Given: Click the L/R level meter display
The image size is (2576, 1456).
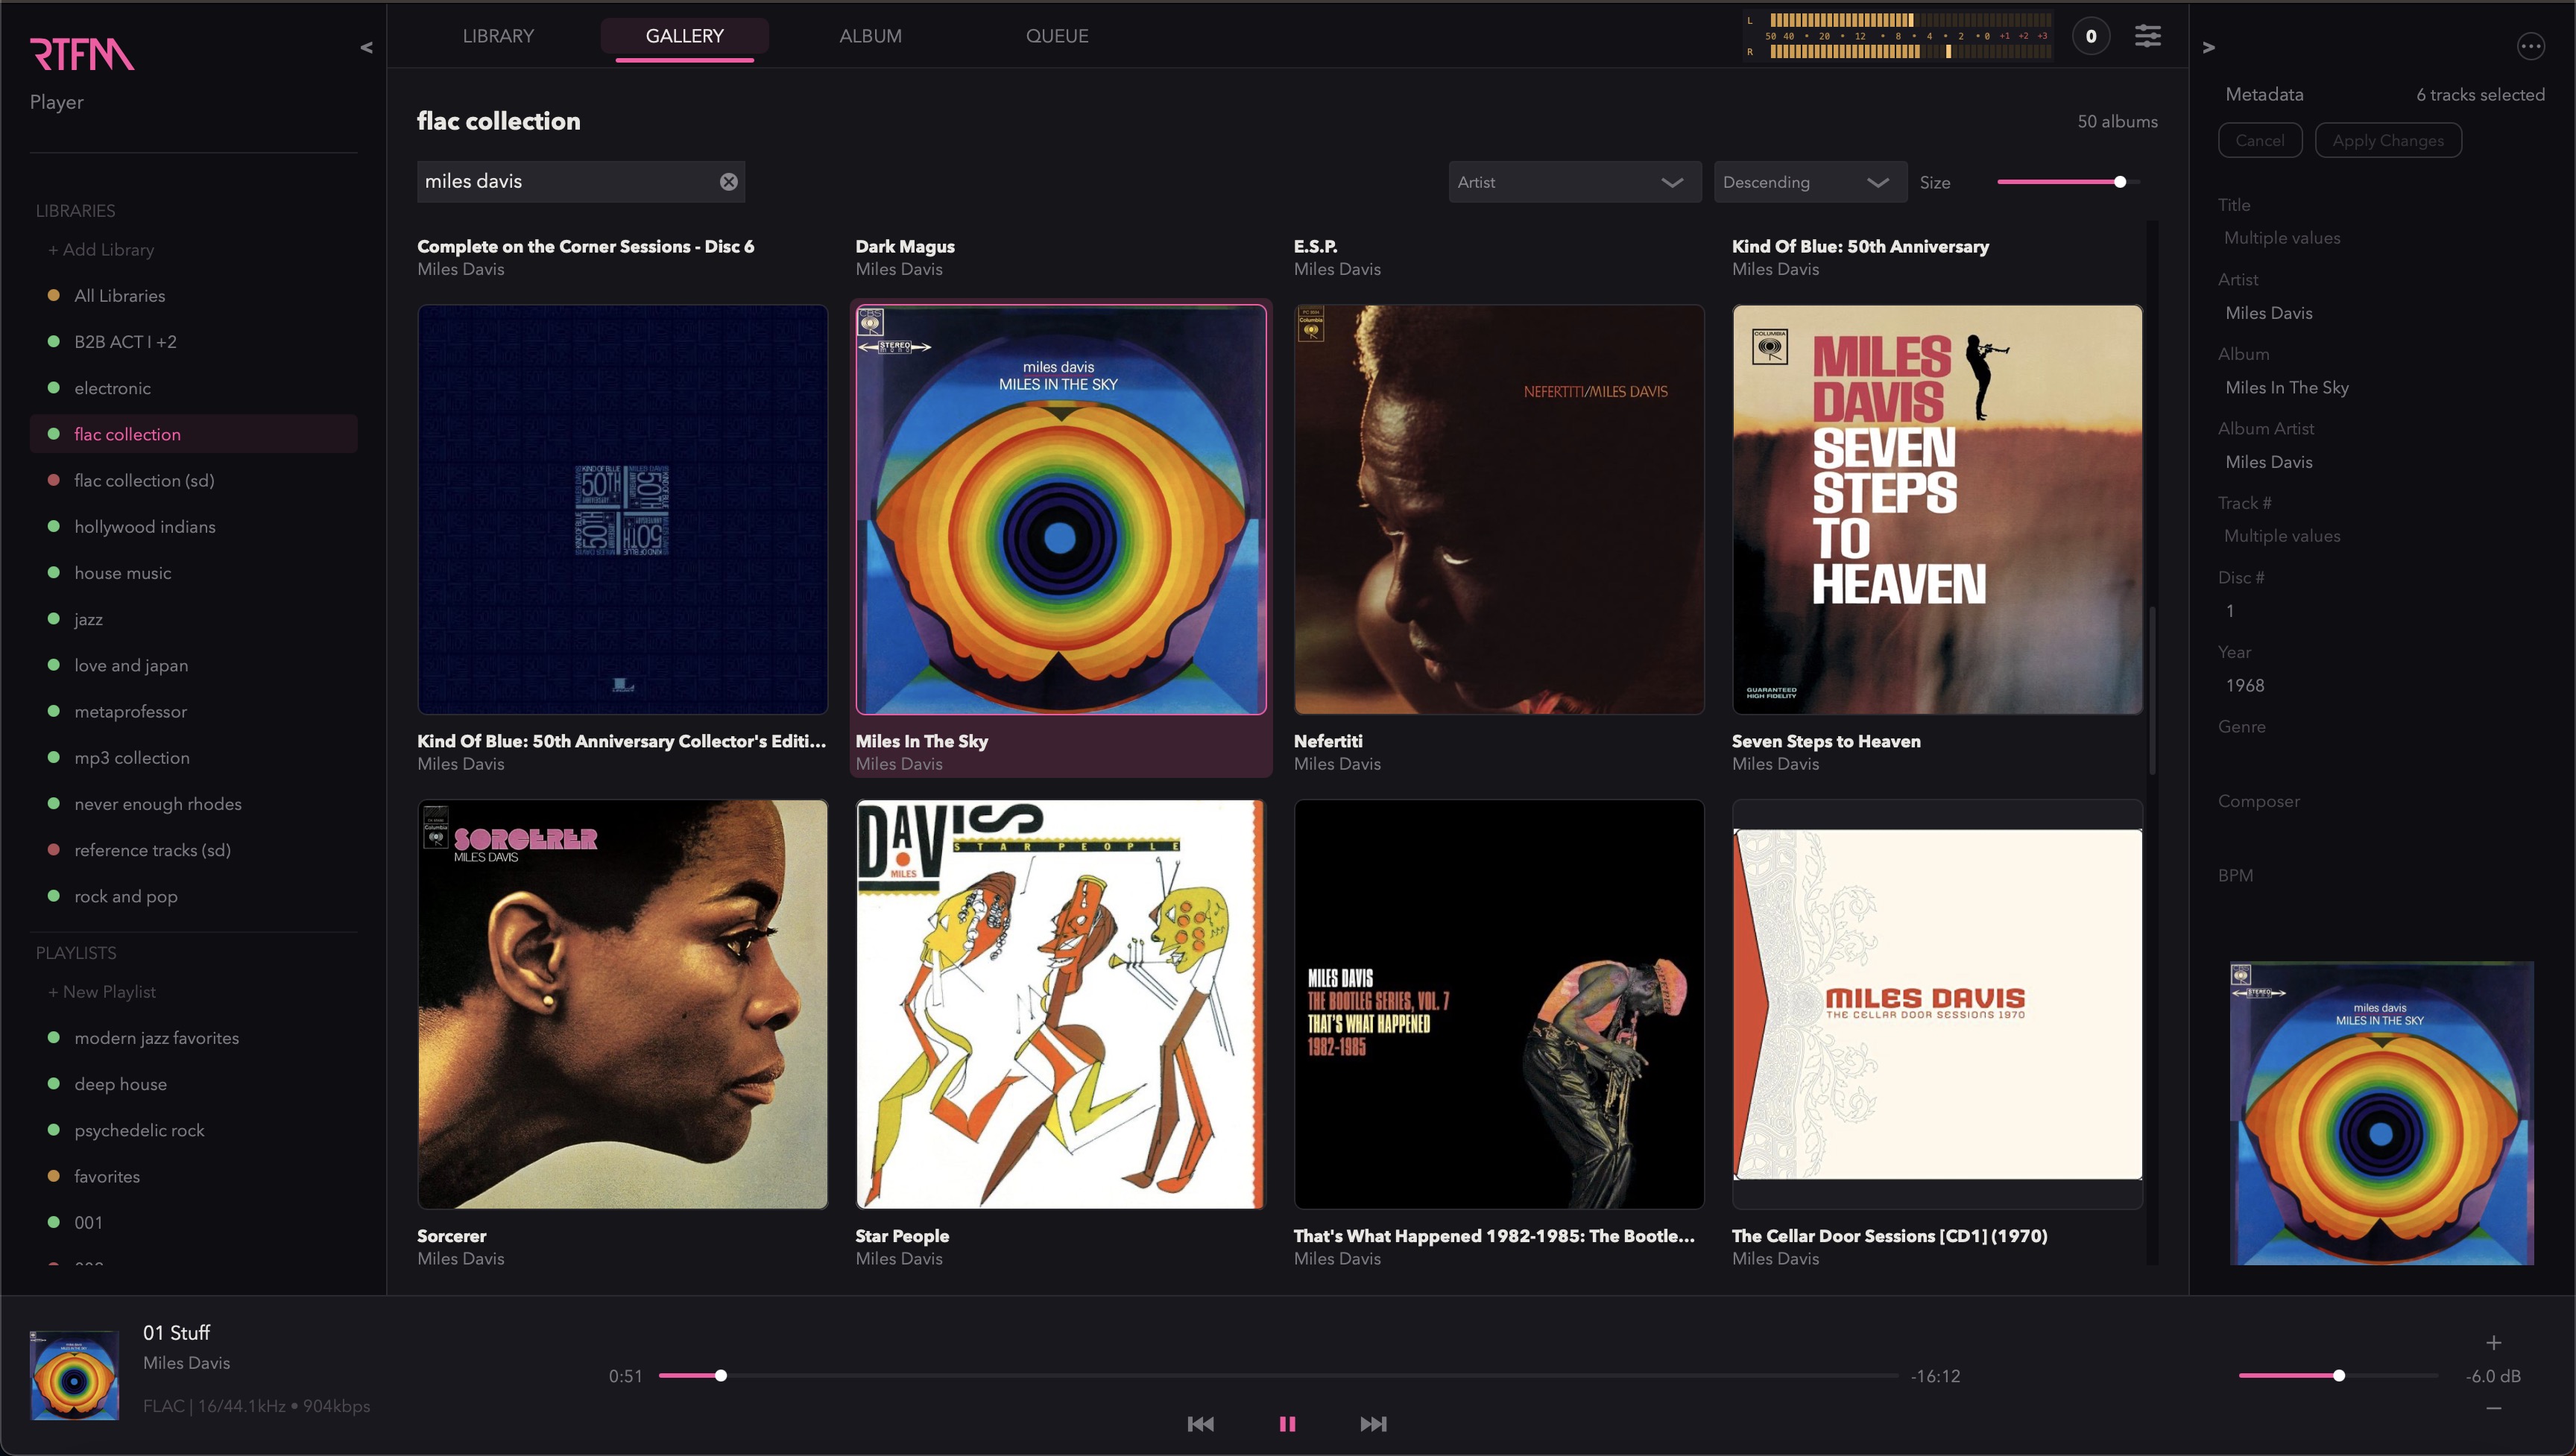Looking at the screenshot, I should point(1899,36).
